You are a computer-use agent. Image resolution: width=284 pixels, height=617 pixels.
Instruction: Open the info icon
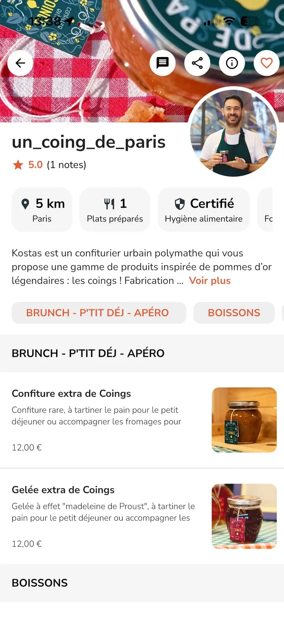tap(232, 63)
